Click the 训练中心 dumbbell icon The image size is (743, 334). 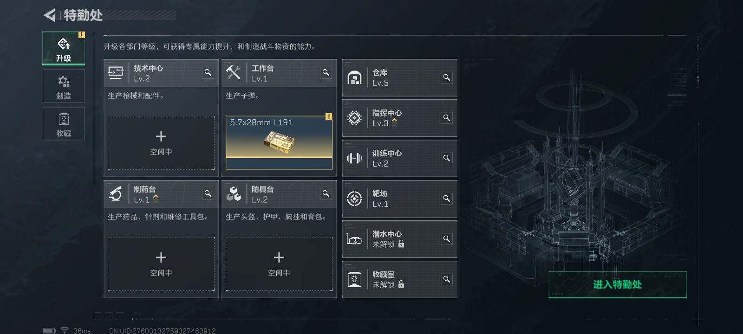coord(354,159)
